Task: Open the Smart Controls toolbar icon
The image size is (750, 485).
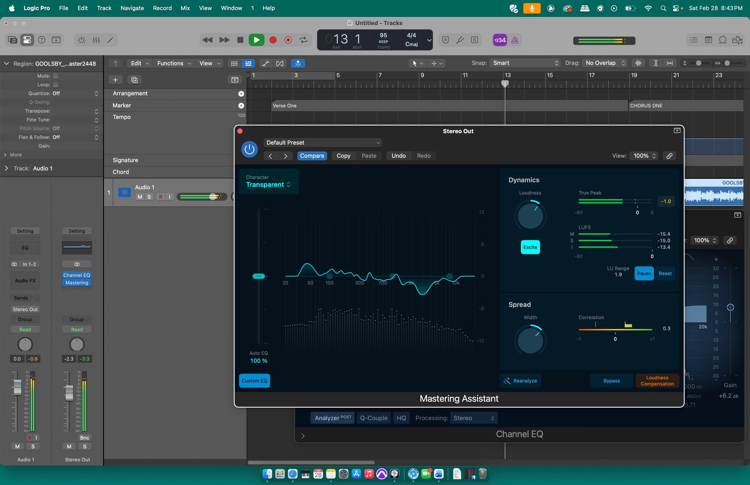Action: point(82,40)
